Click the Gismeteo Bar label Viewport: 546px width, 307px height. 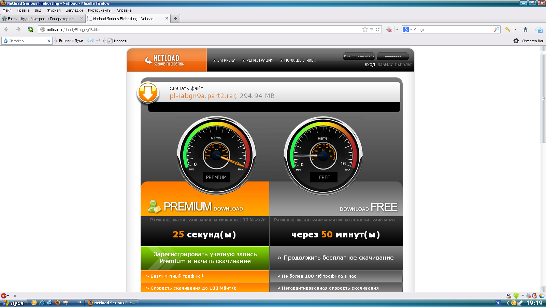click(x=532, y=41)
